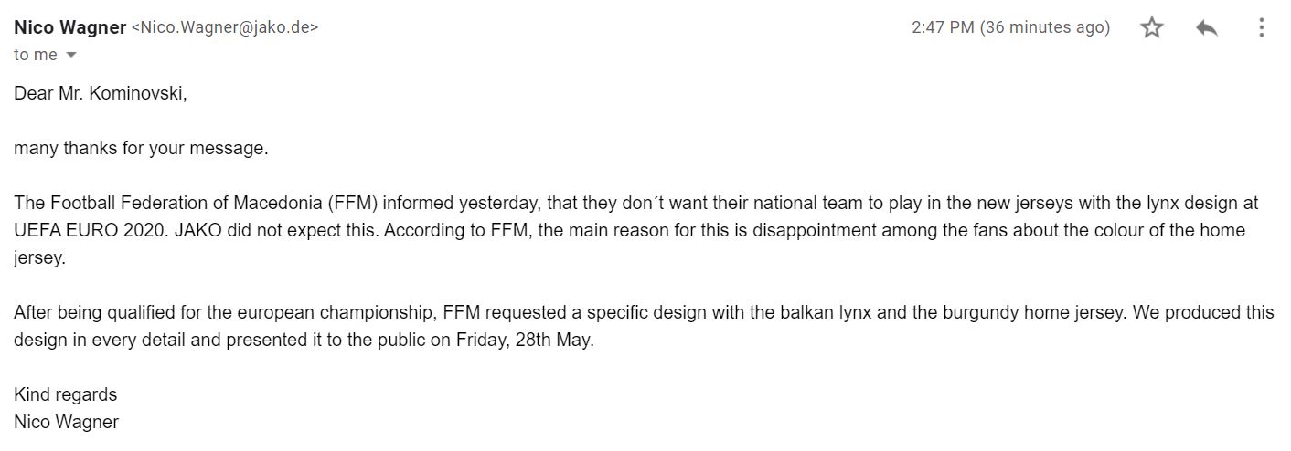Click the Nico Wagner signature under Kind regards
Screen dimensions: 1291x451
66,422
